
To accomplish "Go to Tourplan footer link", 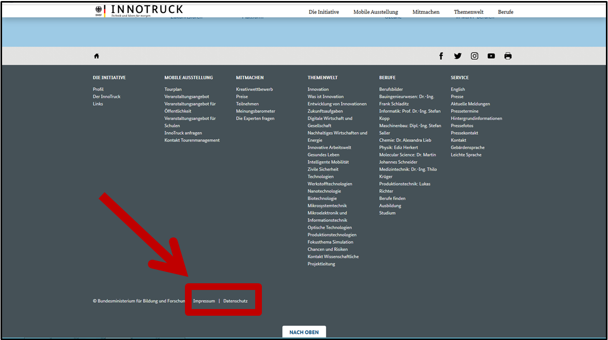I will click(x=173, y=89).
